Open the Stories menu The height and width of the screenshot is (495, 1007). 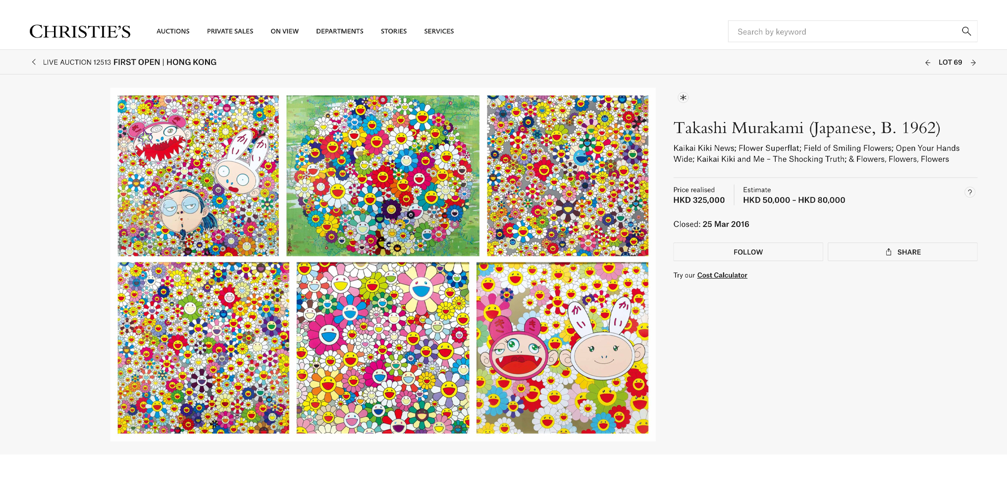pyautogui.click(x=394, y=31)
